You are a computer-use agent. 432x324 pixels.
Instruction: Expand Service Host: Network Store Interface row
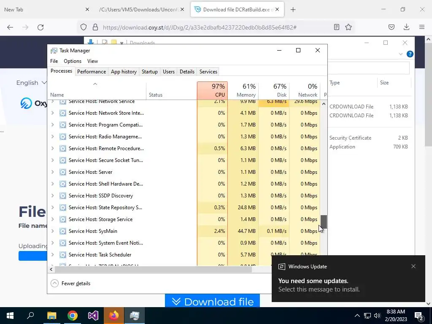tap(52, 113)
